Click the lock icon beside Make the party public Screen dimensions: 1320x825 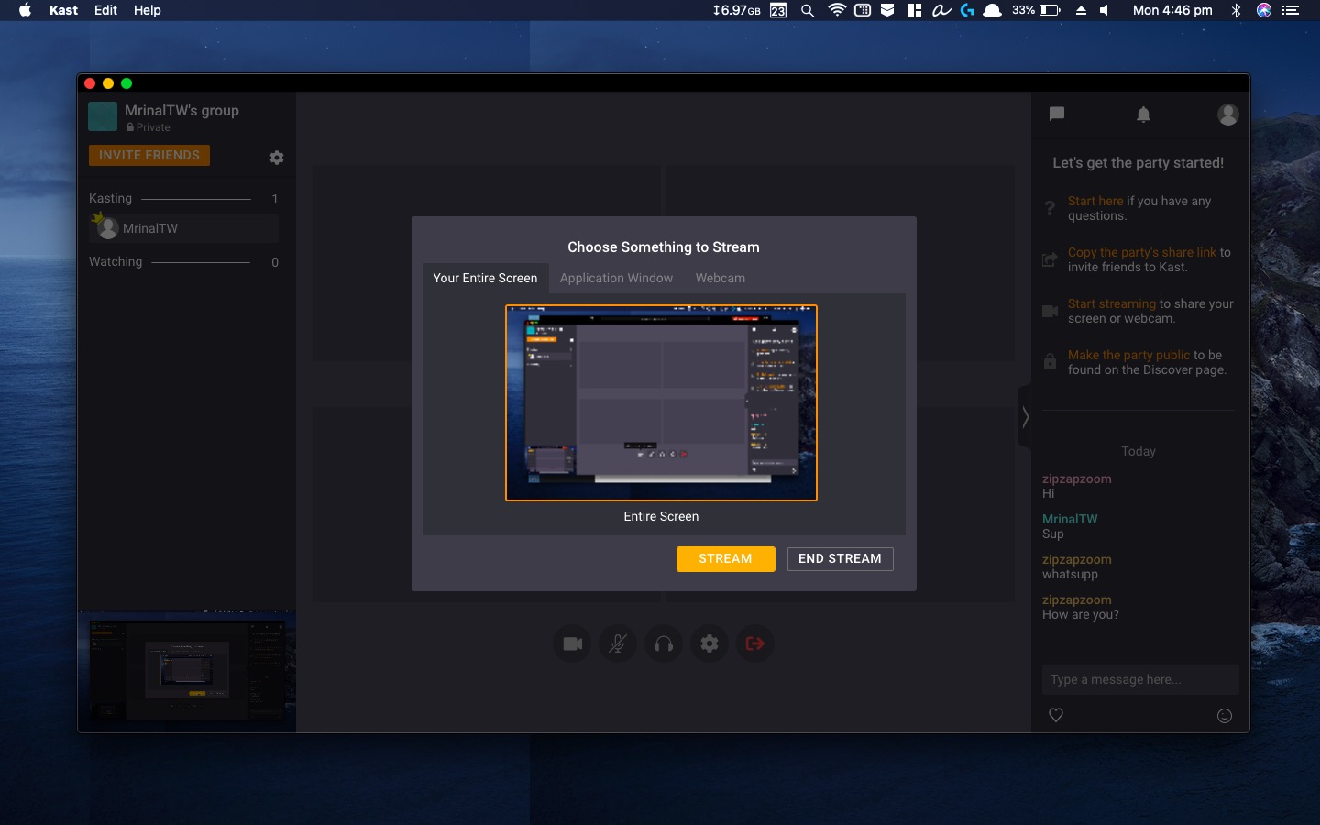(x=1050, y=362)
